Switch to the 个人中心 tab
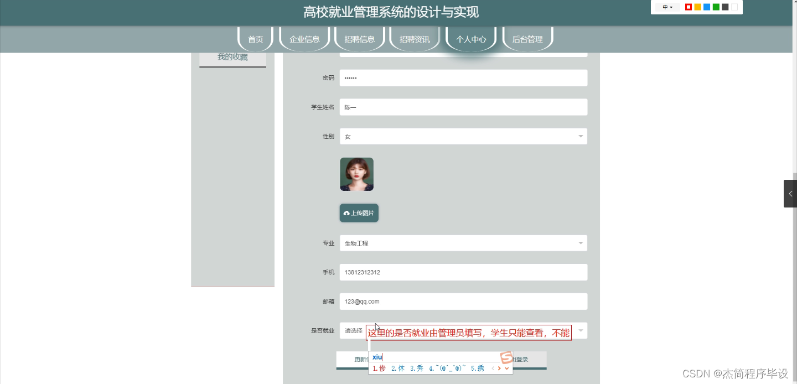Viewport: 797px width, 384px height. [470, 39]
